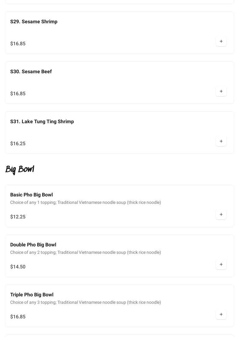Add Double Pho Big Bowl plus icon
The image size is (239, 337).
221,265
